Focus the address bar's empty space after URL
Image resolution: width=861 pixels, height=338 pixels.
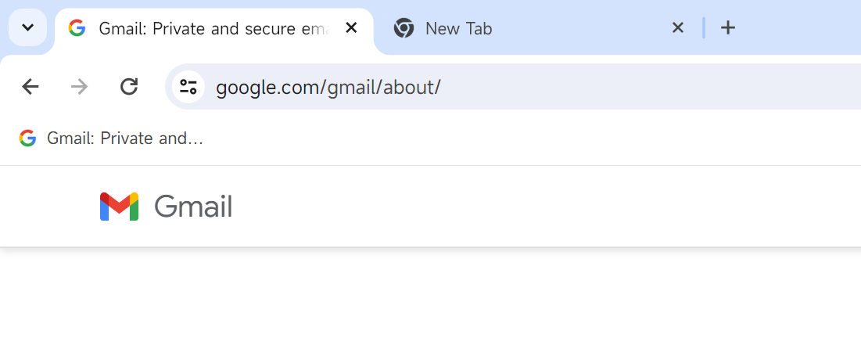[648, 87]
